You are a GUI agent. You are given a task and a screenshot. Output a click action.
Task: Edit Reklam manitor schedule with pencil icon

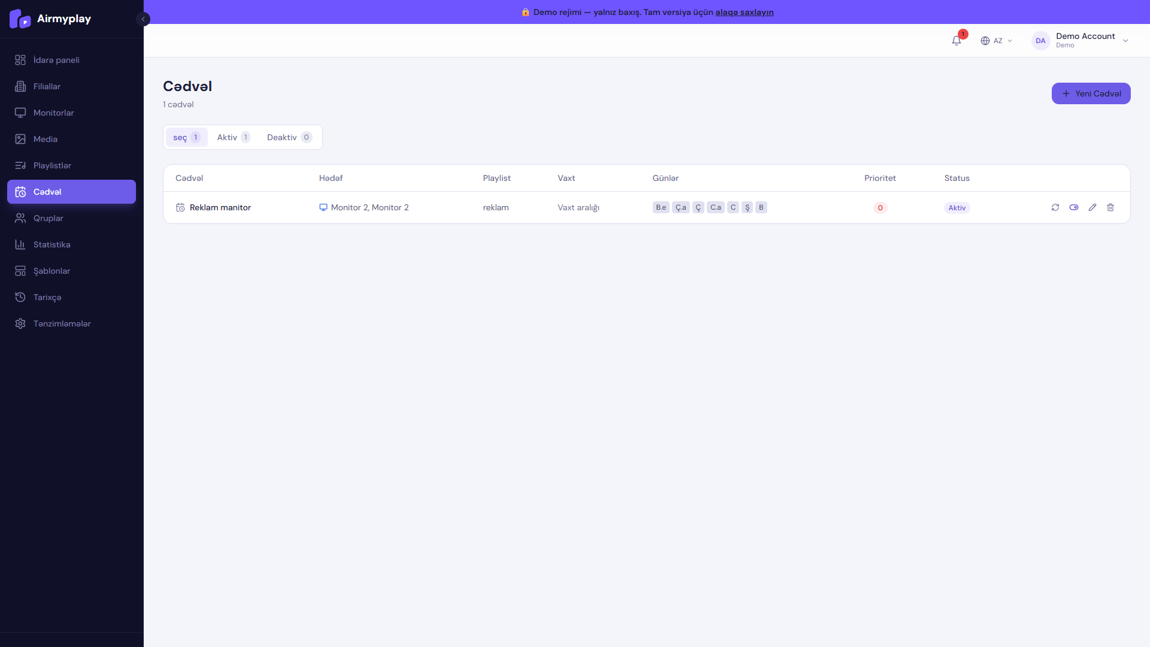point(1092,207)
